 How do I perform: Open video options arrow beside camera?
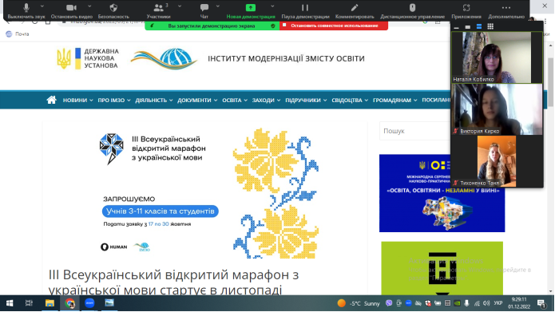click(x=89, y=6)
